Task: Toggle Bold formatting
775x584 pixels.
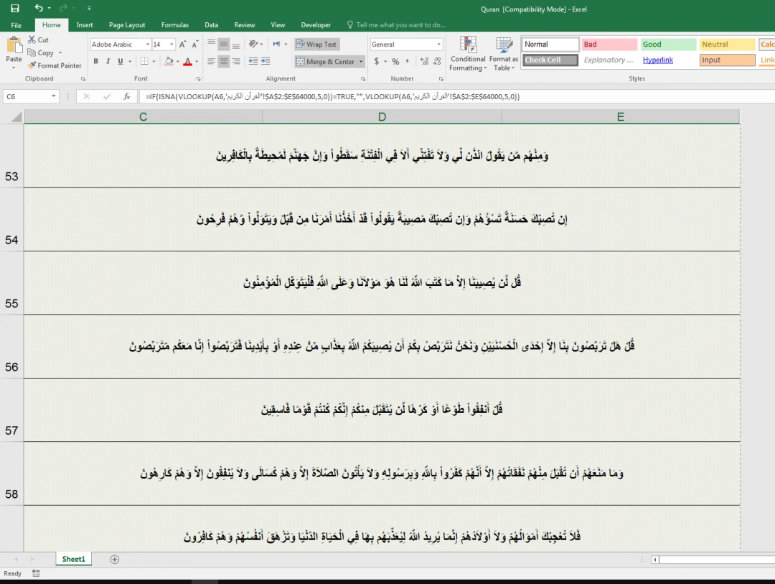Action: (96, 62)
